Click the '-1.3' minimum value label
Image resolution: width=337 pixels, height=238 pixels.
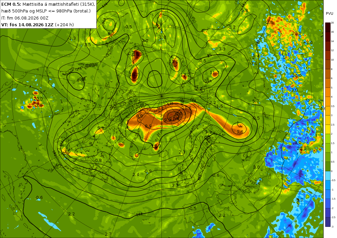tap(72, 38)
